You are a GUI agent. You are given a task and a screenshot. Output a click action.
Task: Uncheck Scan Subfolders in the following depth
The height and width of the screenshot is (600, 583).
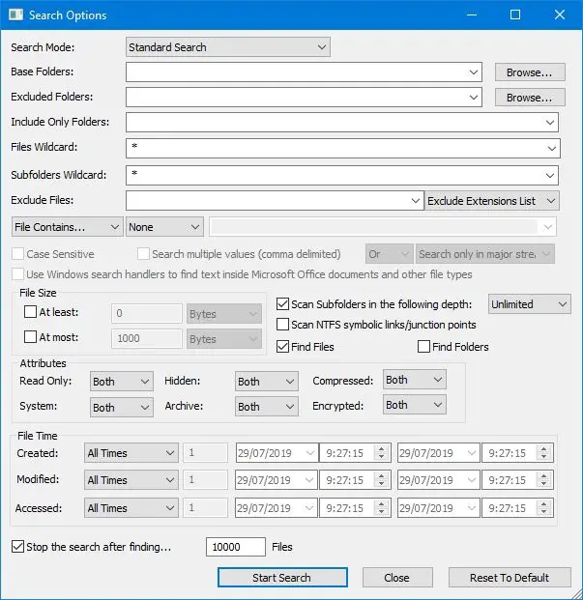click(x=282, y=304)
